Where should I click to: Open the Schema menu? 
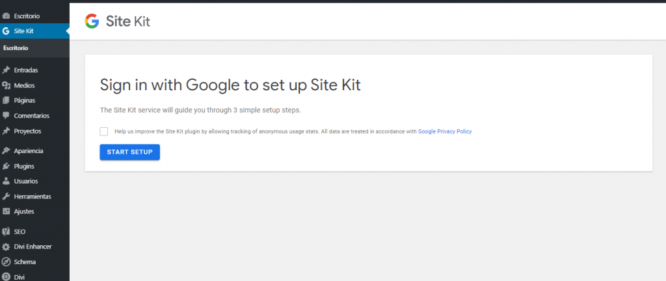[35, 262]
